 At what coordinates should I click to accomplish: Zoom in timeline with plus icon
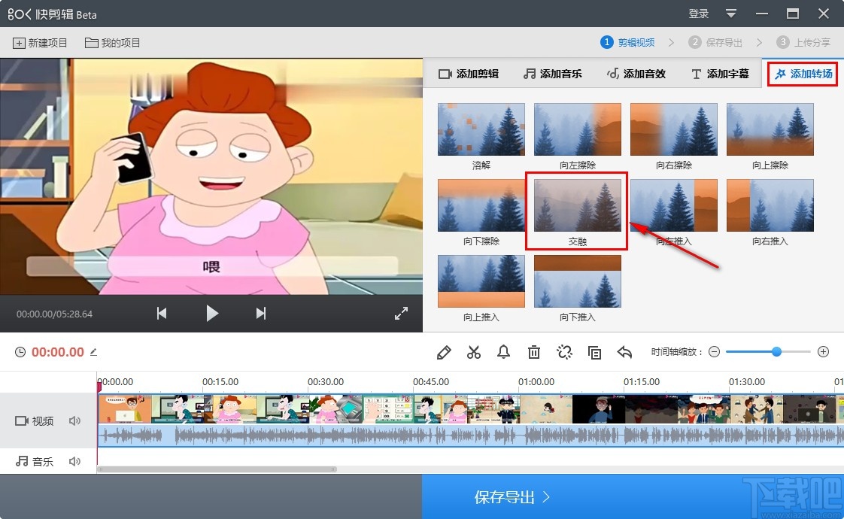[823, 352]
